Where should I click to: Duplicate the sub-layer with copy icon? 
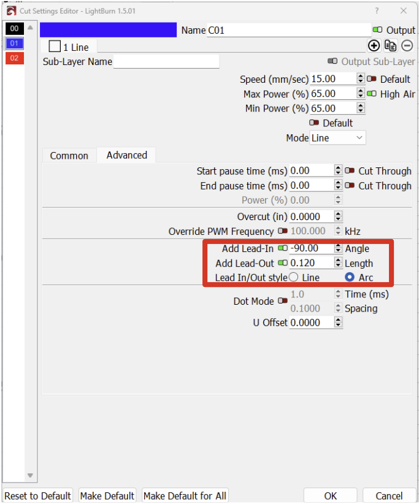[390, 46]
